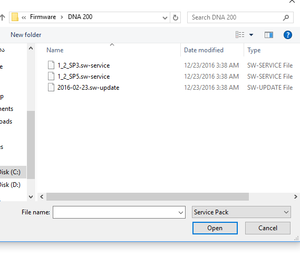Screen dimensions: 300x264
Task: Toggle the preview pane icon
Action: click(x=269, y=35)
